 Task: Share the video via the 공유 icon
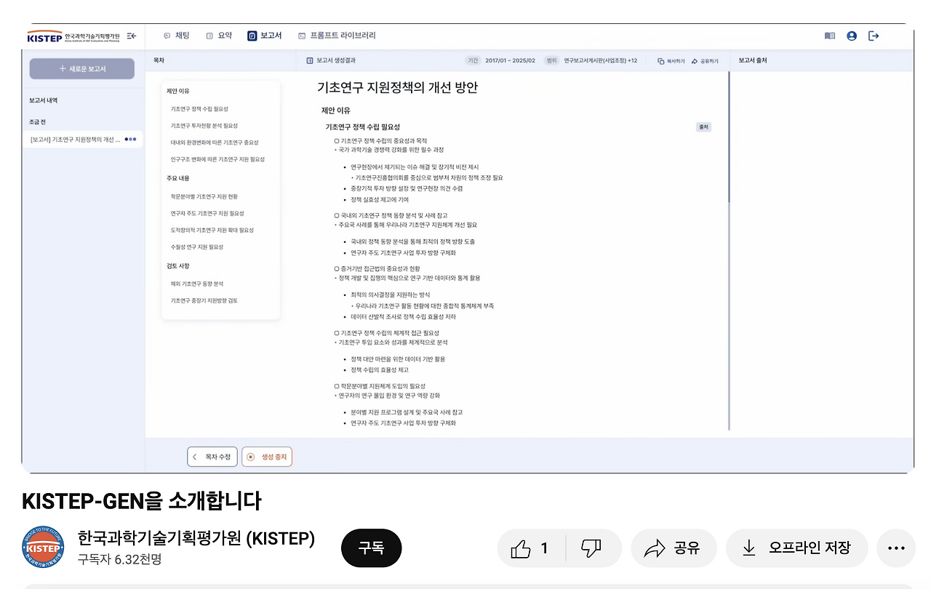[x=674, y=548]
